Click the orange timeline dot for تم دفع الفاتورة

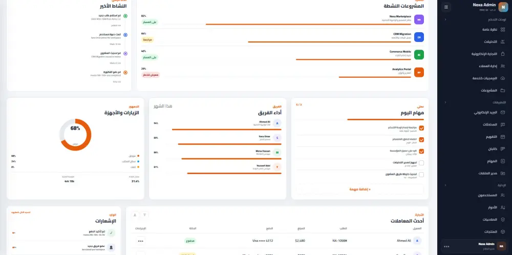point(125,73)
